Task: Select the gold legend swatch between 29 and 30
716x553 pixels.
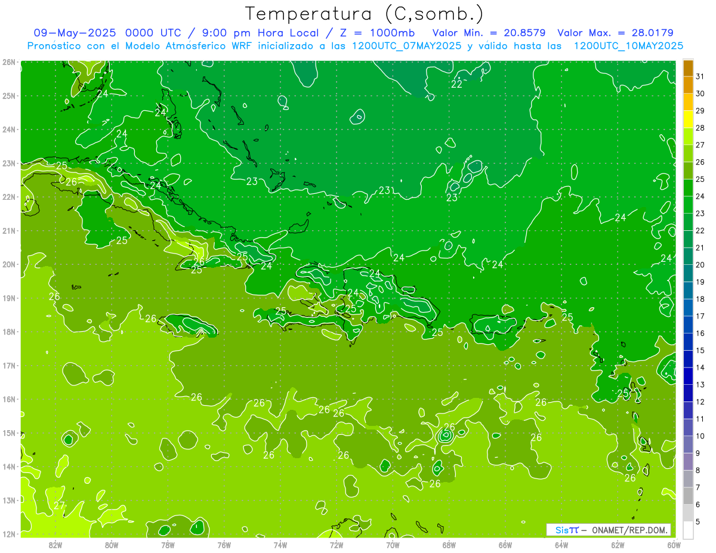Action: 688,102
